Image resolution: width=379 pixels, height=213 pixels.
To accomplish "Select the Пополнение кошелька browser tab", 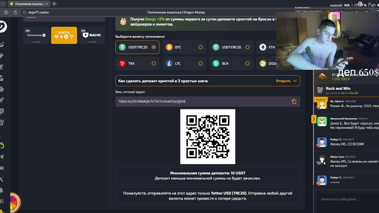I will click(x=29, y=4).
